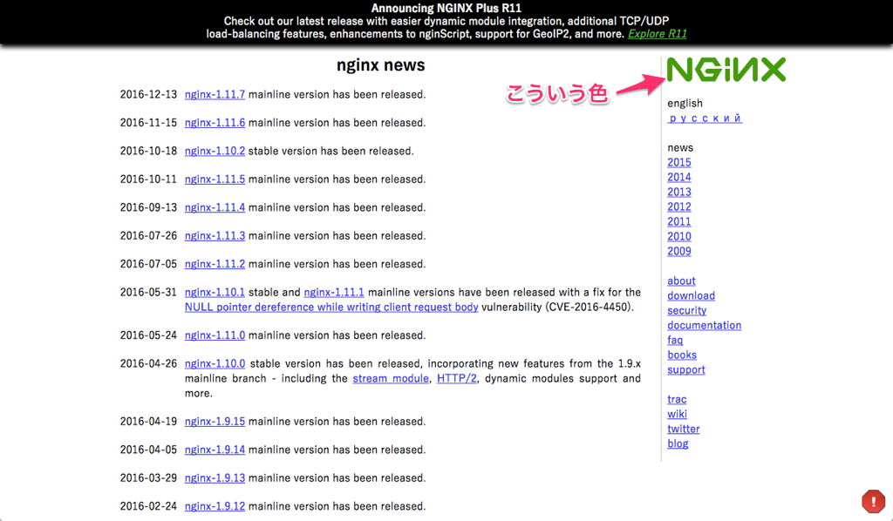Viewport: 893px width, 521px height.
Task: Open the 2010 news archive
Action: 679,237
